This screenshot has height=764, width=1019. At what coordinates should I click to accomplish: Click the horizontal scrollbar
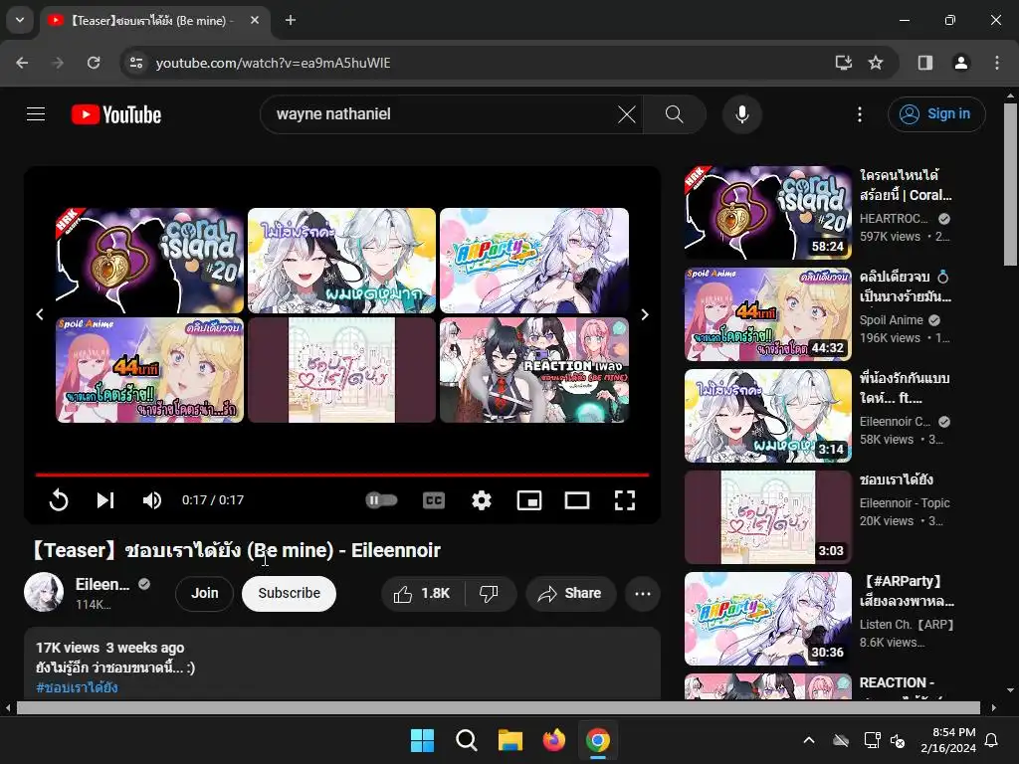pyautogui.click(x=499, y=707)
